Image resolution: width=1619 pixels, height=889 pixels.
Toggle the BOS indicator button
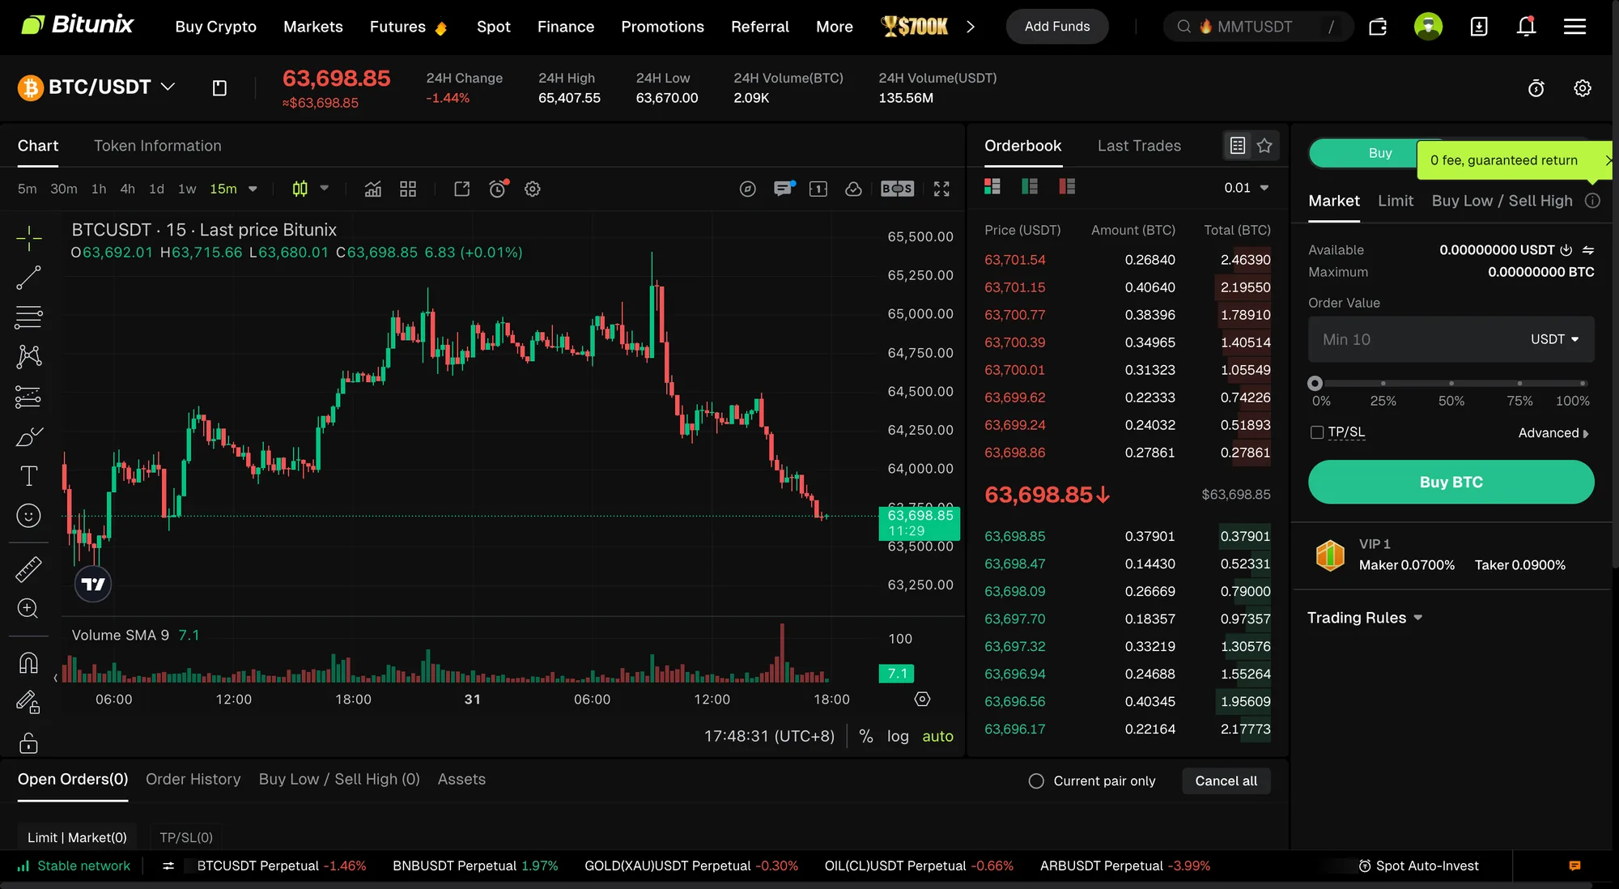pos(897,189)
